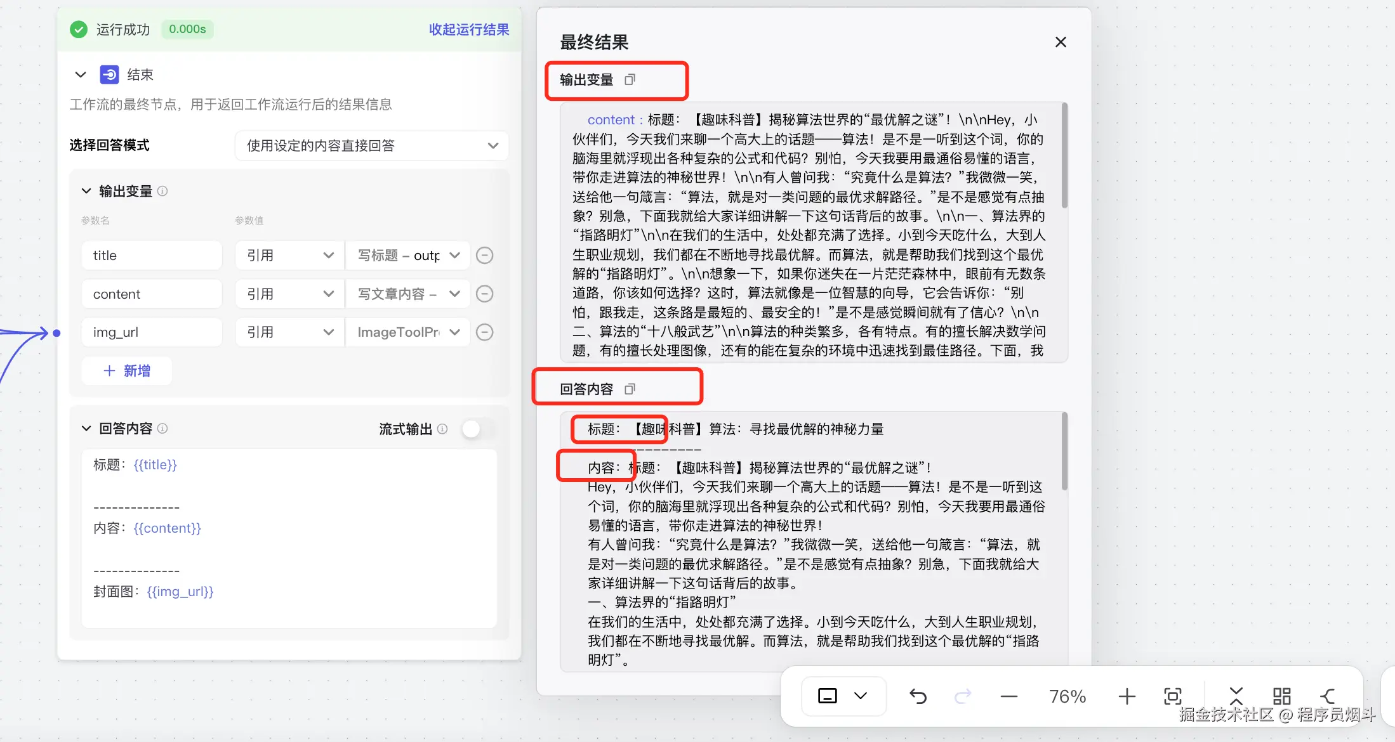Click the 新增 button to add a variable
Viewport: 1395px width, 742px height.
pyautogui.click(x=127, y=371)
